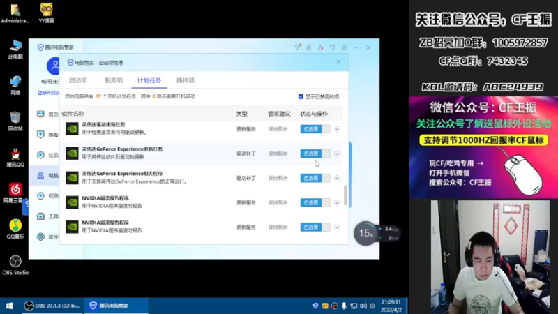
Task: Expand dropdown arrow for upper NVIDIA崩溃报告程序 row
Action: (337, 203)
